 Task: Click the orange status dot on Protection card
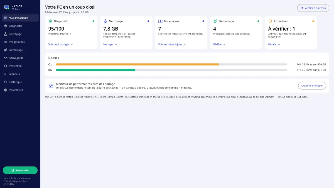[x=313, y=21]
